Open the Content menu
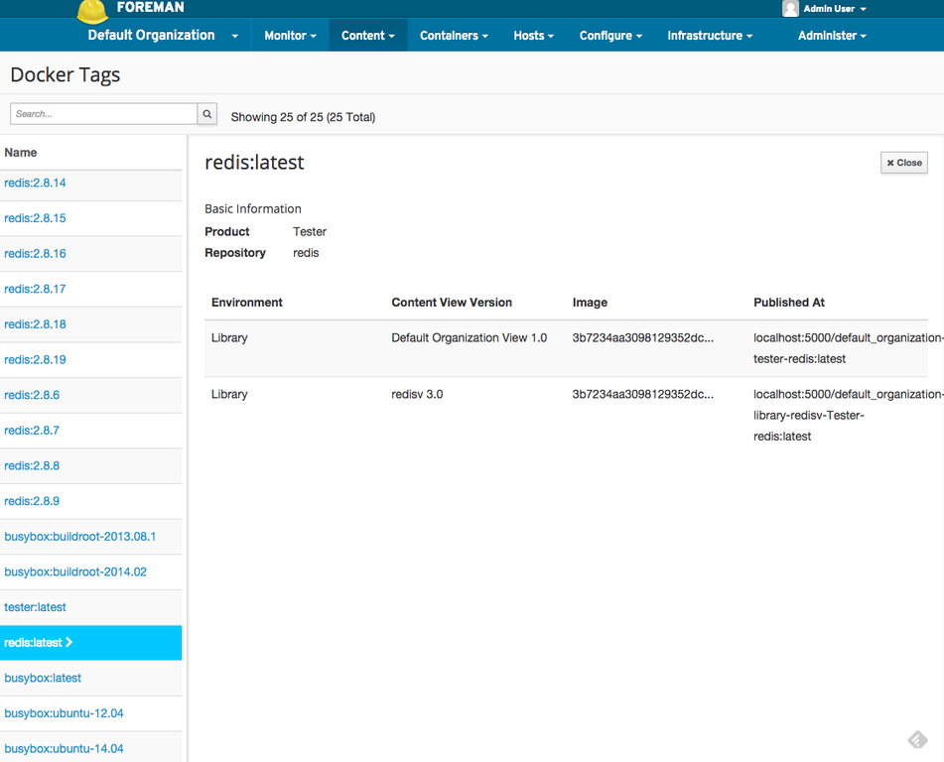The width and height of the screenshot is (944, 762). pyautogui.click(x=367, y=36)
